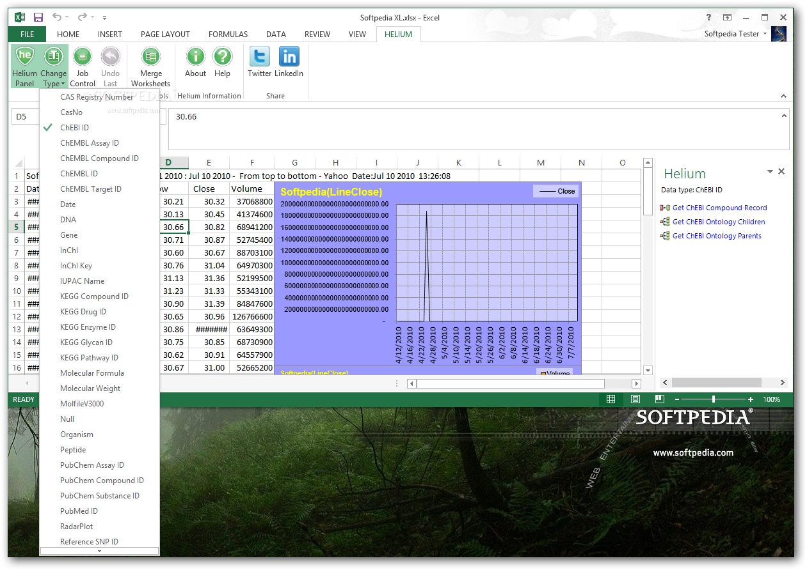Click 100% zoom level
807x570 pixels.
771,399
